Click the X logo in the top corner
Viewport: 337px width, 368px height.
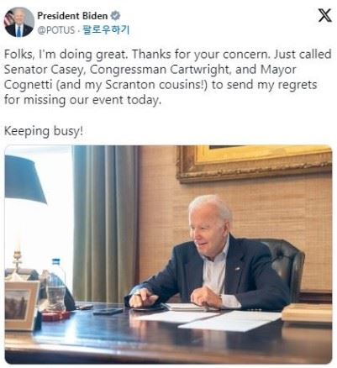(325, 15)
